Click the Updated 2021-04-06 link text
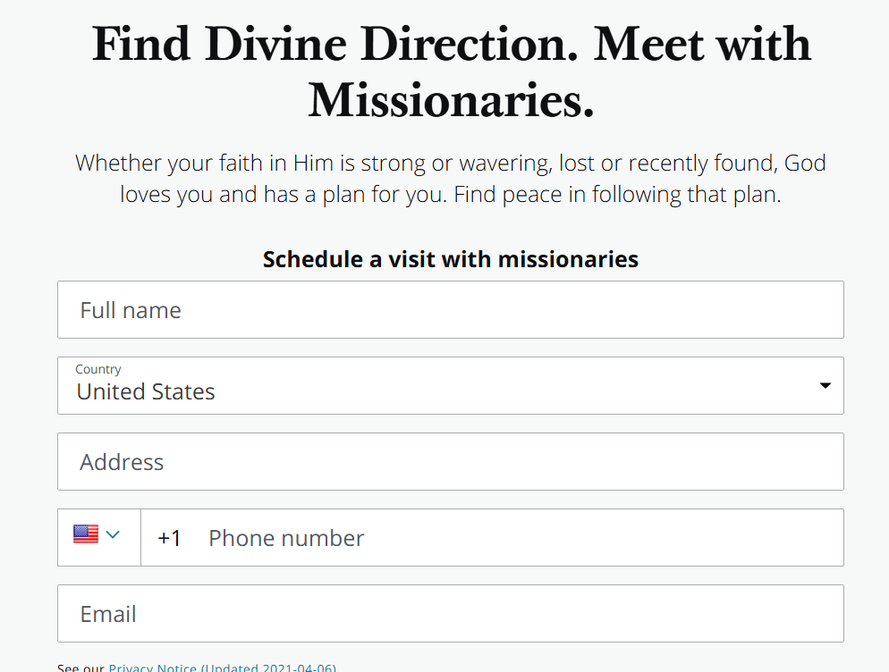Screen dimensions: 889x672 pyautogui.click(x=268, y=668)
